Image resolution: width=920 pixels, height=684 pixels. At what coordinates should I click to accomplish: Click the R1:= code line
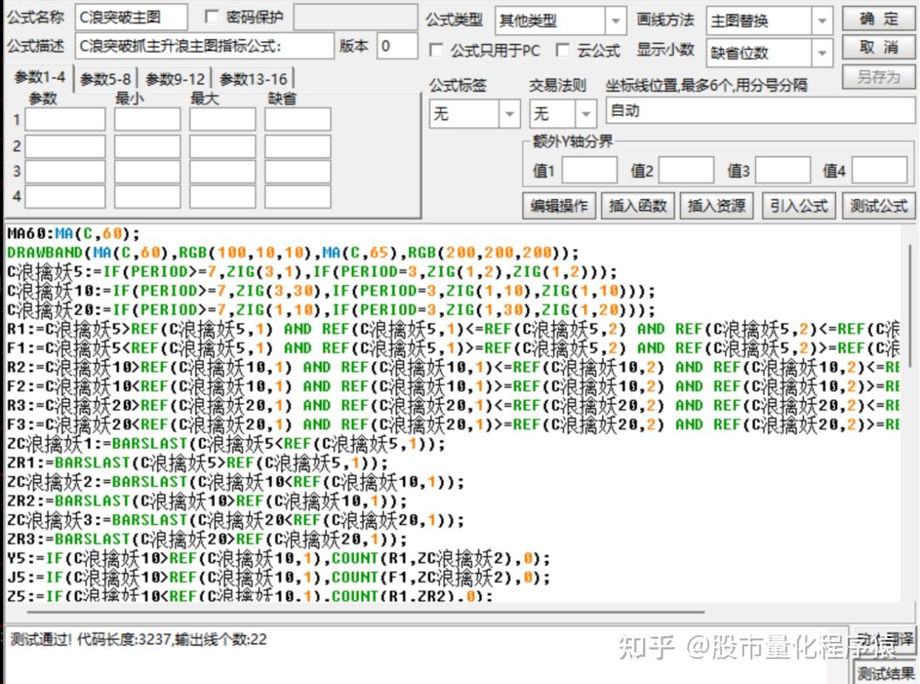453,329
